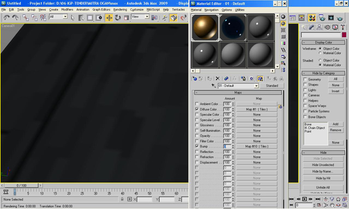
Task: Open the Graph Editors menu
Action: (x=101, y=10)
